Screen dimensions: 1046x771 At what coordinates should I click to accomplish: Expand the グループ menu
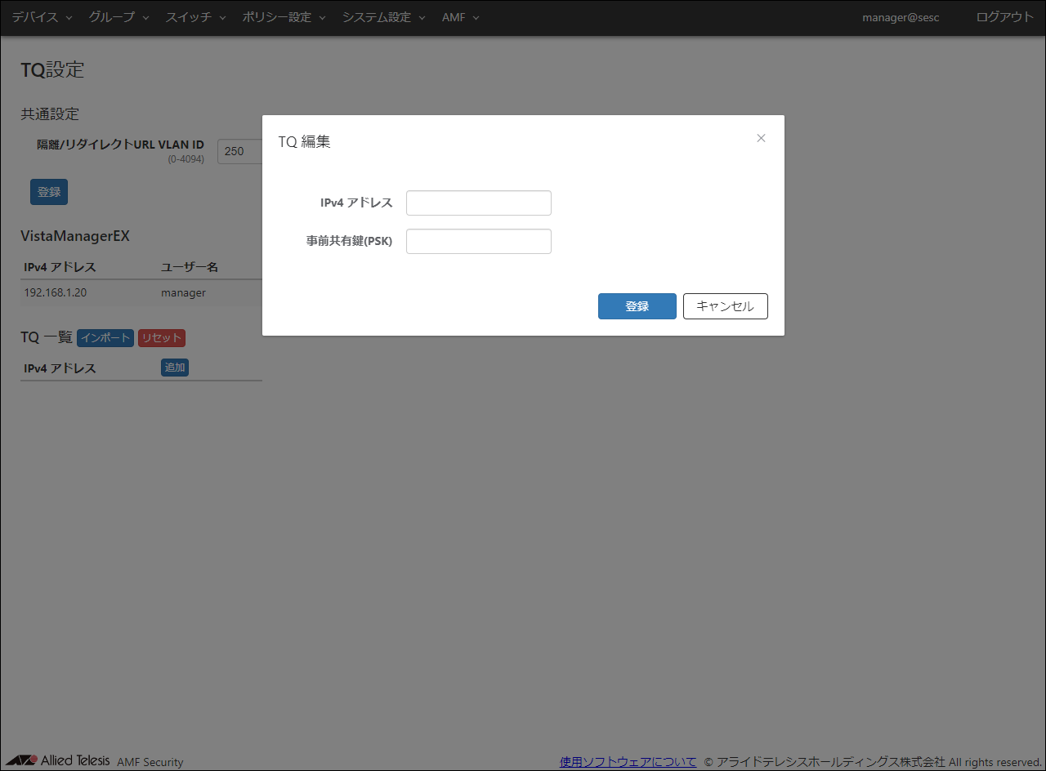point(118,17)
